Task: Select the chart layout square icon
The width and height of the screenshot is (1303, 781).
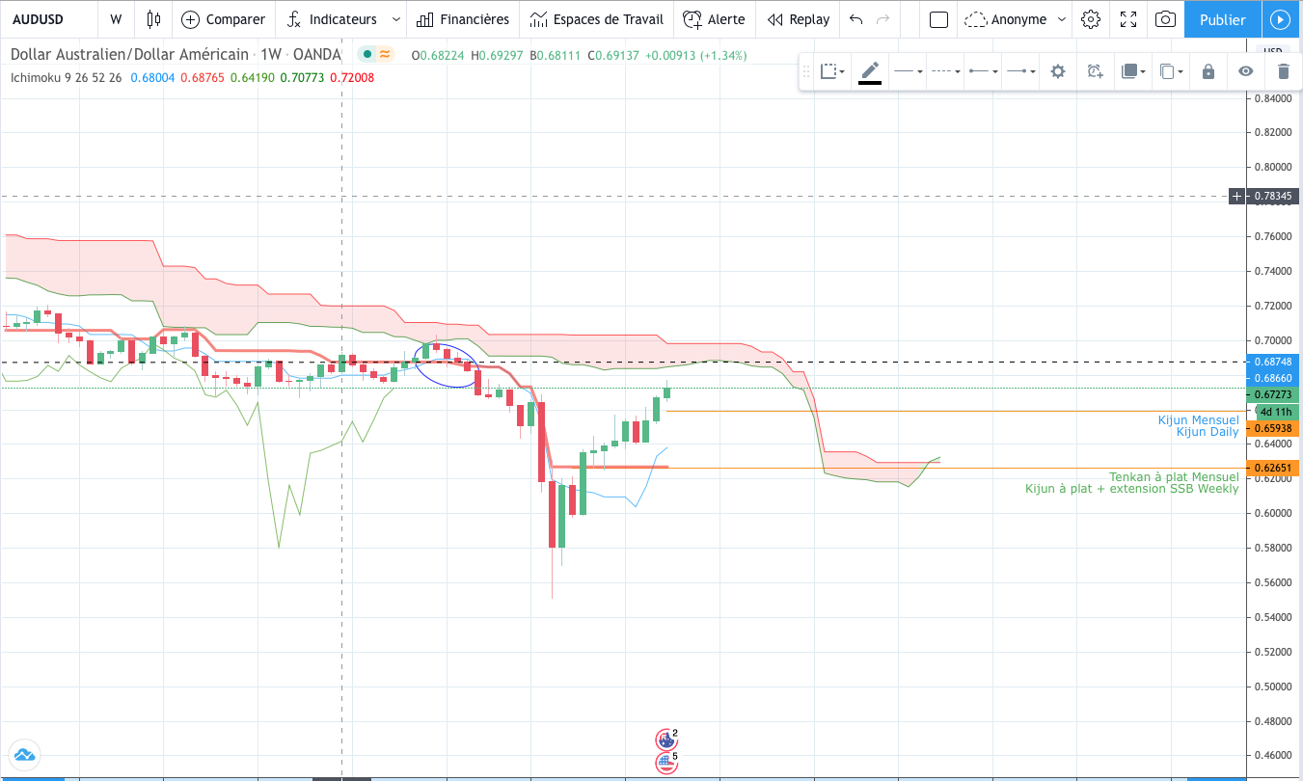Action: 938,19
